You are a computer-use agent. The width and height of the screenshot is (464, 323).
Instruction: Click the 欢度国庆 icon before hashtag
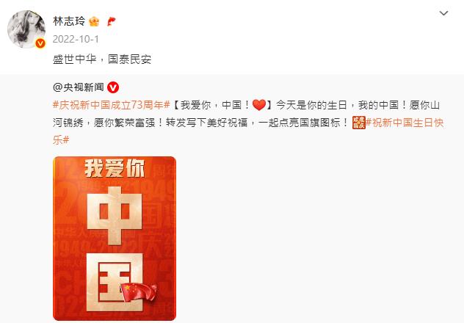pos(359,123)
